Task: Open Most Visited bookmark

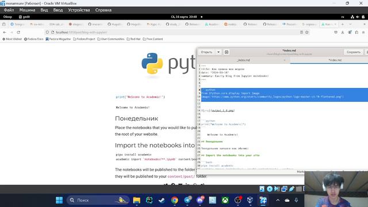Action: tap(12, 39)
